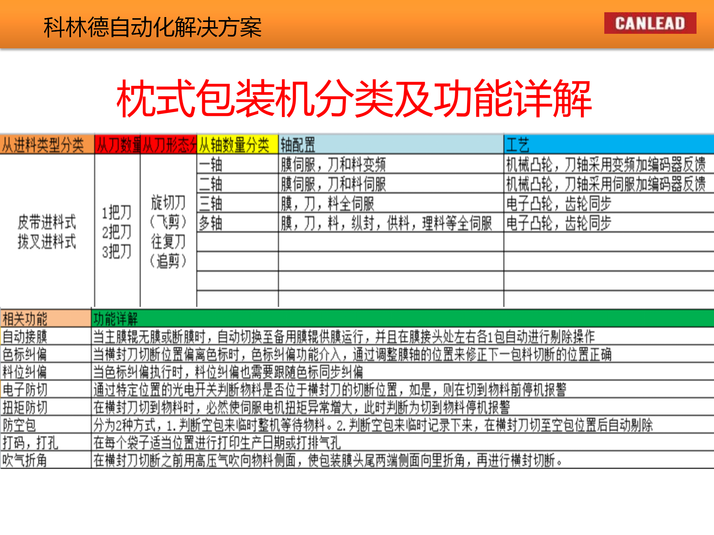This screenshot has width=714, height=535.
Task: Click the 相关功能 header cell
Action: coord(45,318)
